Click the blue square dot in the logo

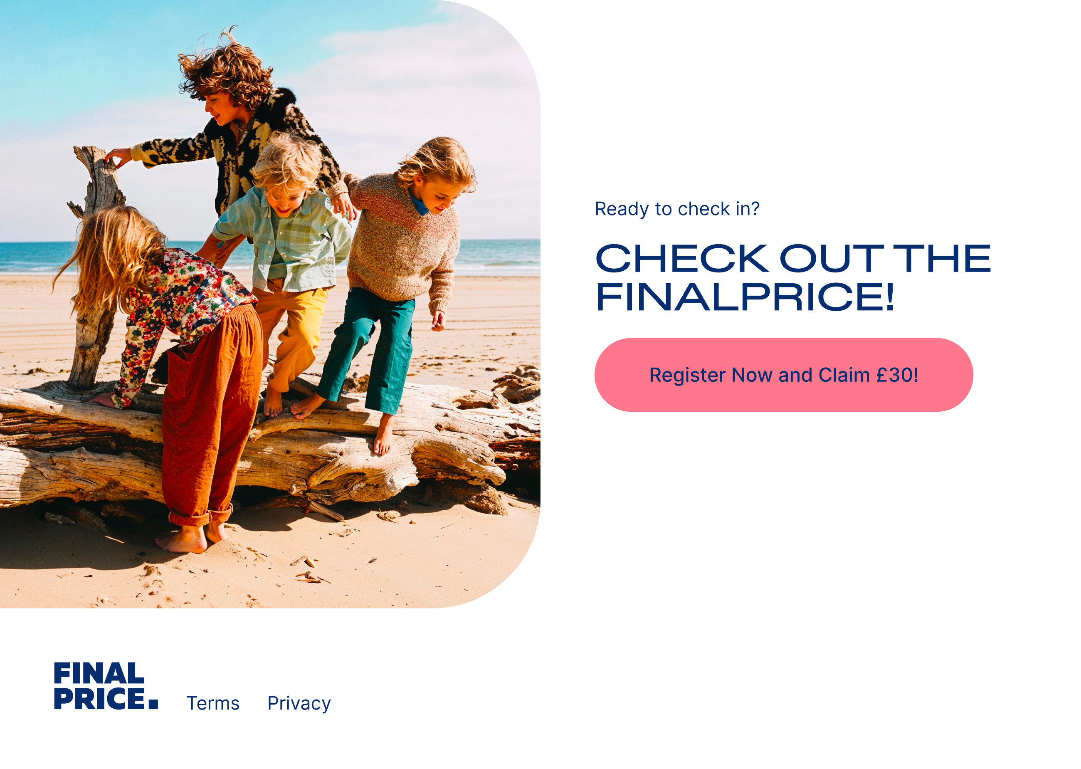153,704
